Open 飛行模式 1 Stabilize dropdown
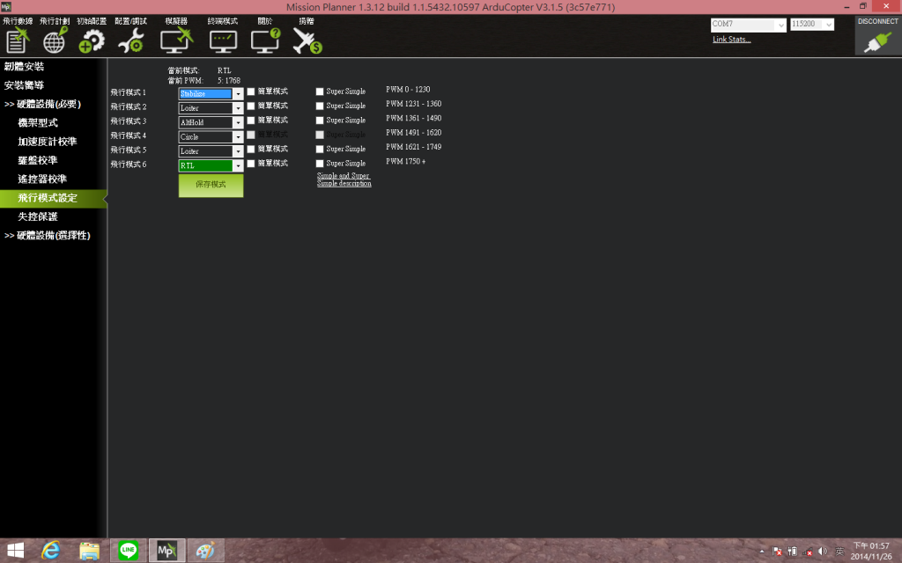The width and height of the screenshot is (902, 563). point(238,93)
